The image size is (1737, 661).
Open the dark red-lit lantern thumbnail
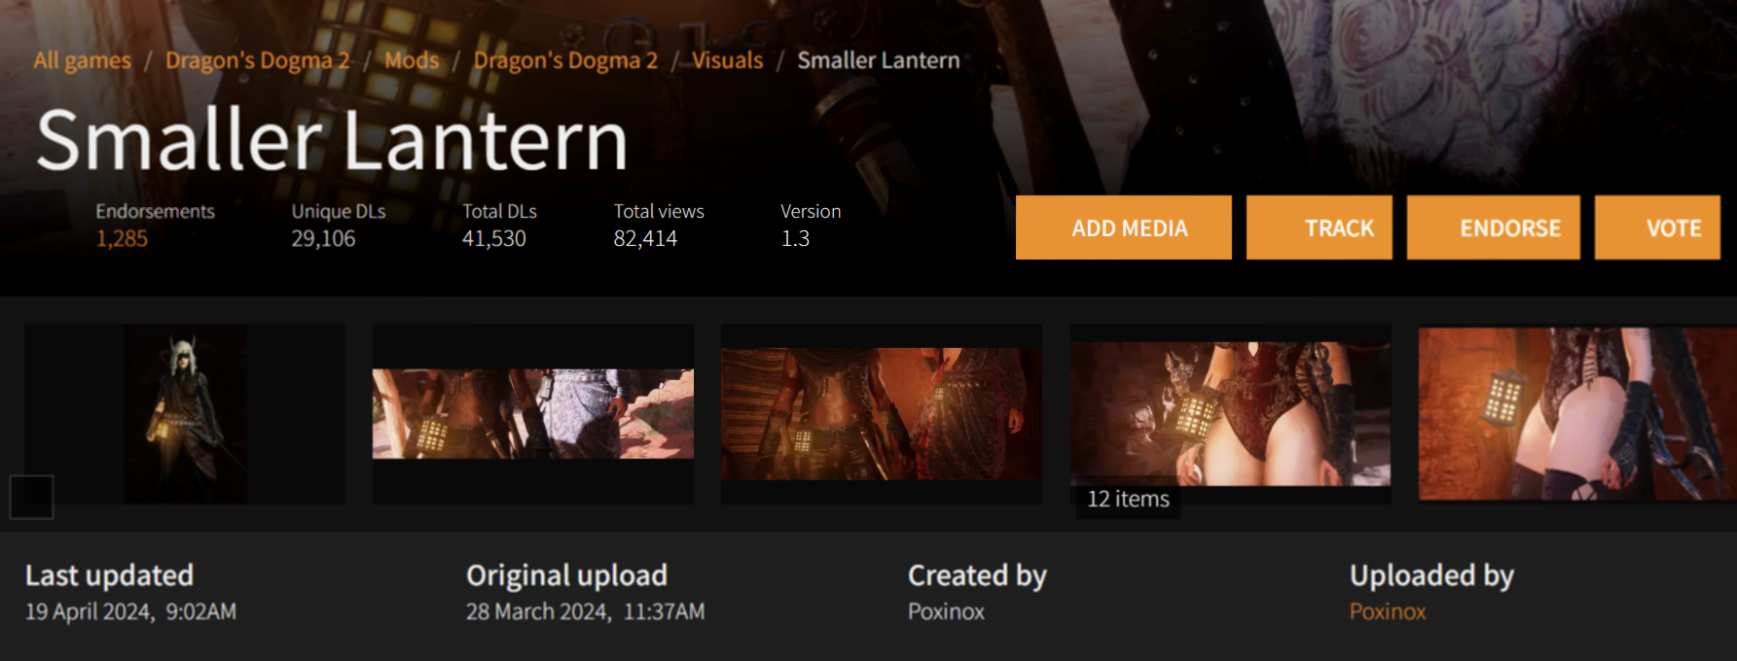(882, 414)
